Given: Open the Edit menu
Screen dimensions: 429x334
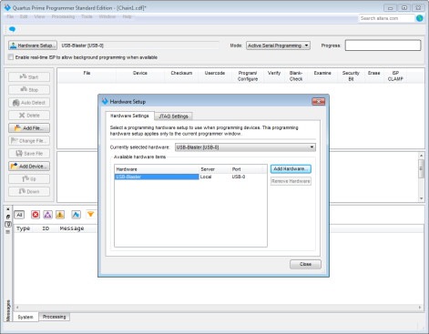Looking at the screenshot, I should (24, 16).
